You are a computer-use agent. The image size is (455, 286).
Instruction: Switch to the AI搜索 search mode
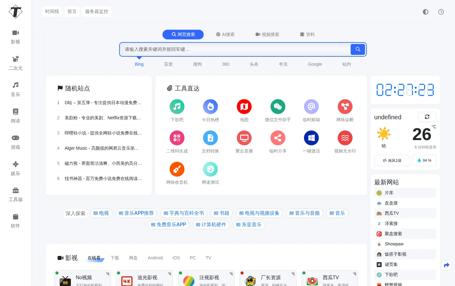(225, 34)
